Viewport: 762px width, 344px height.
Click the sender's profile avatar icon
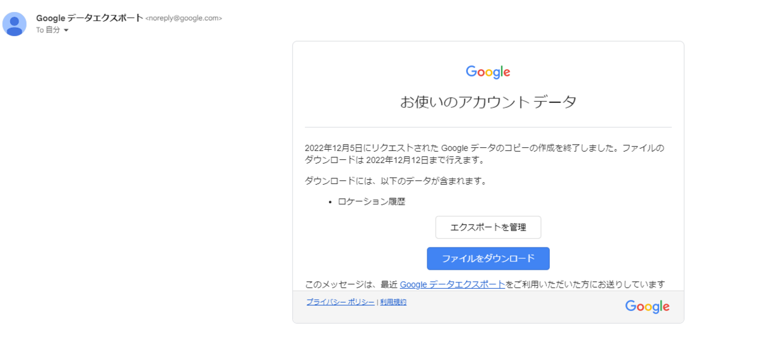(x=15, y=24)
